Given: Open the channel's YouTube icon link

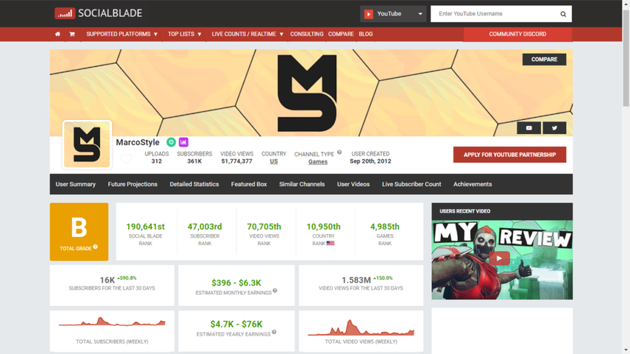Looking at the screenshot, I should (528, 128).
